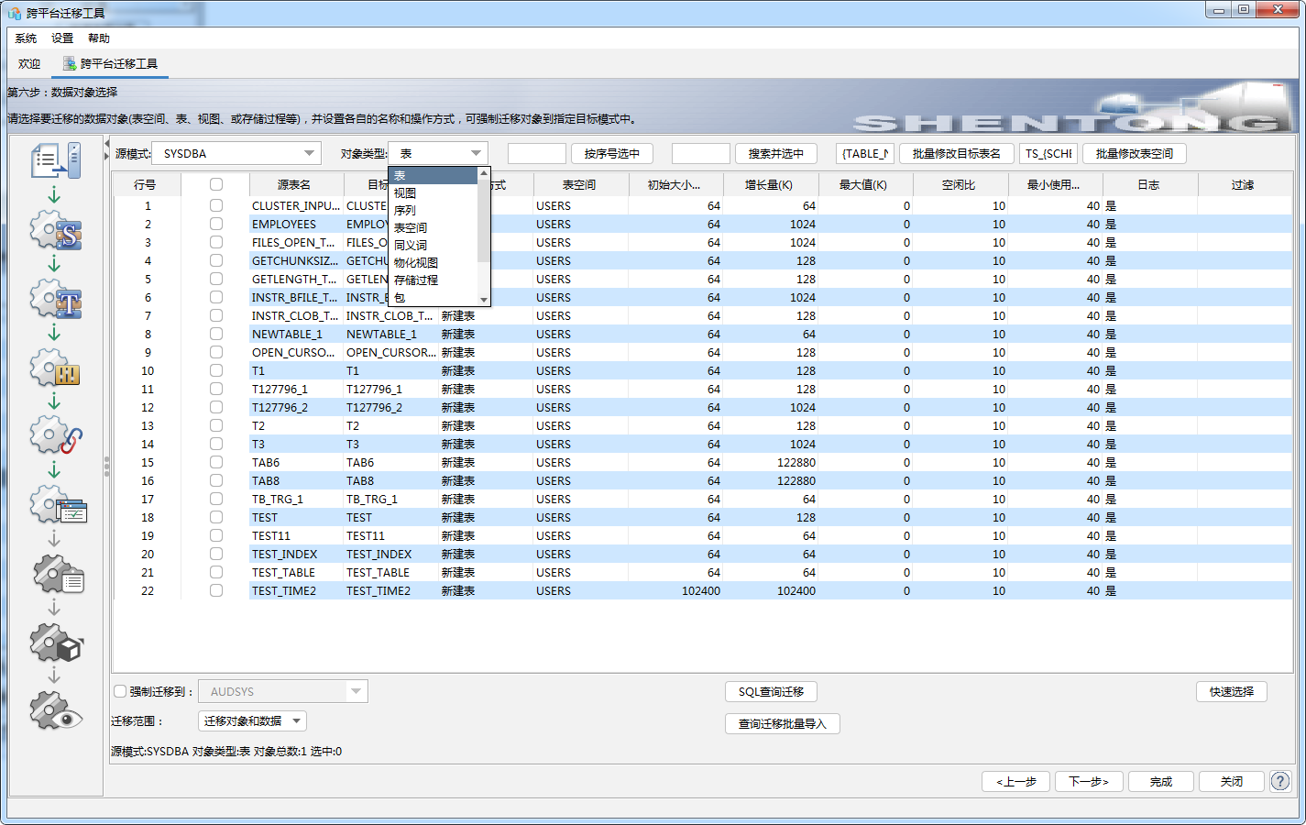Switch to the 欢迎 tab
Viewport: 1306px width, 825px height.
29,63
